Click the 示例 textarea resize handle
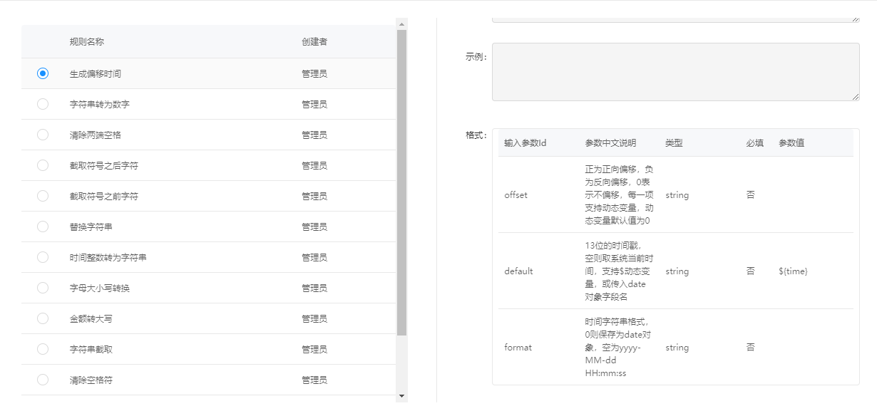The width and height of the screenshot is (877, 411). (x=856, y=97)
